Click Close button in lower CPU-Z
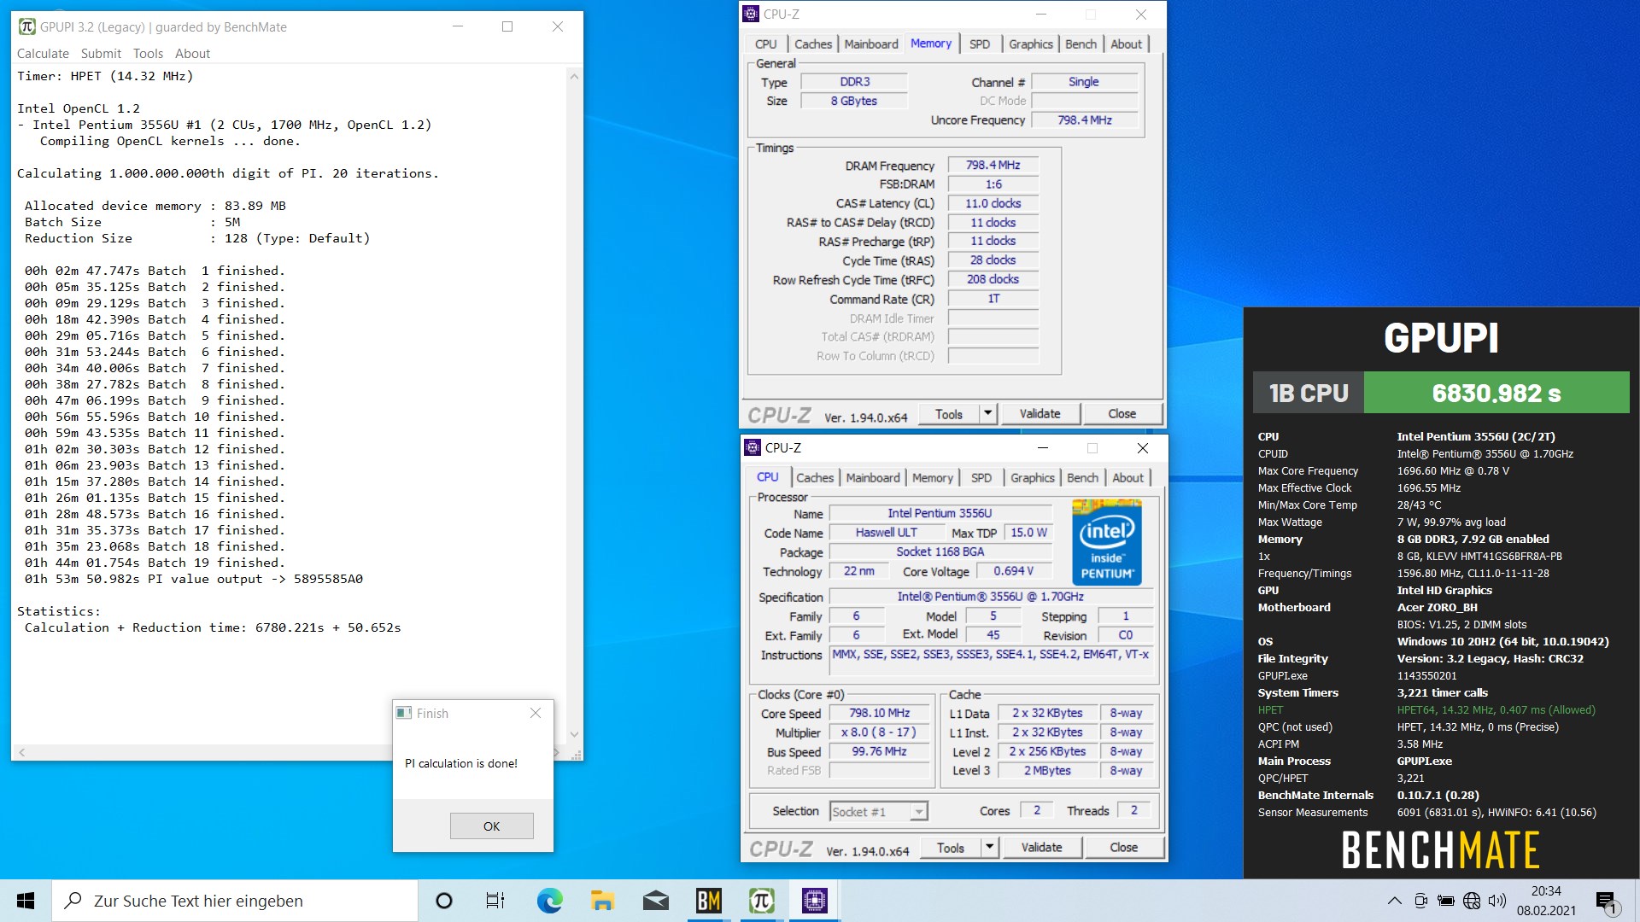The height and width of the screenshot is (922, 1640). click(1124, 848)
